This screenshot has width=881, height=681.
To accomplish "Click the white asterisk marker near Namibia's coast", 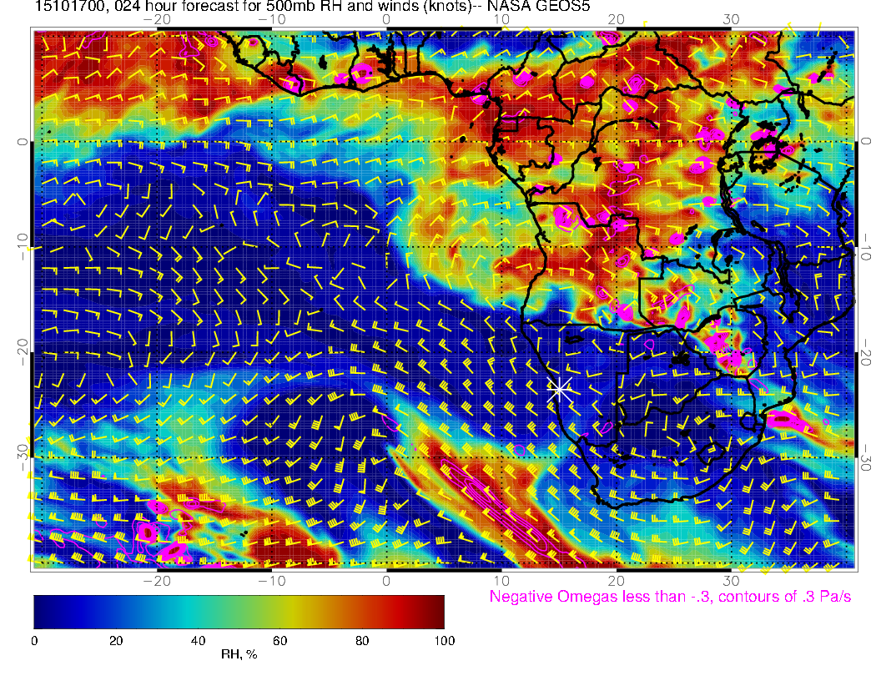I will [x=559, y=389].
